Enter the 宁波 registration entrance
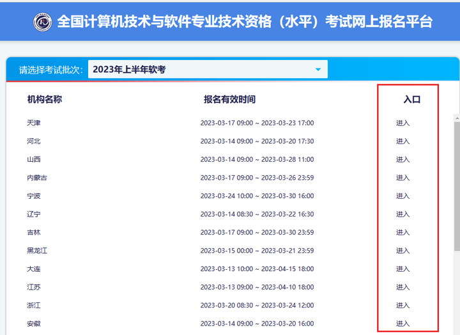This screenshot has height=335, width=460. click(402, 196)
